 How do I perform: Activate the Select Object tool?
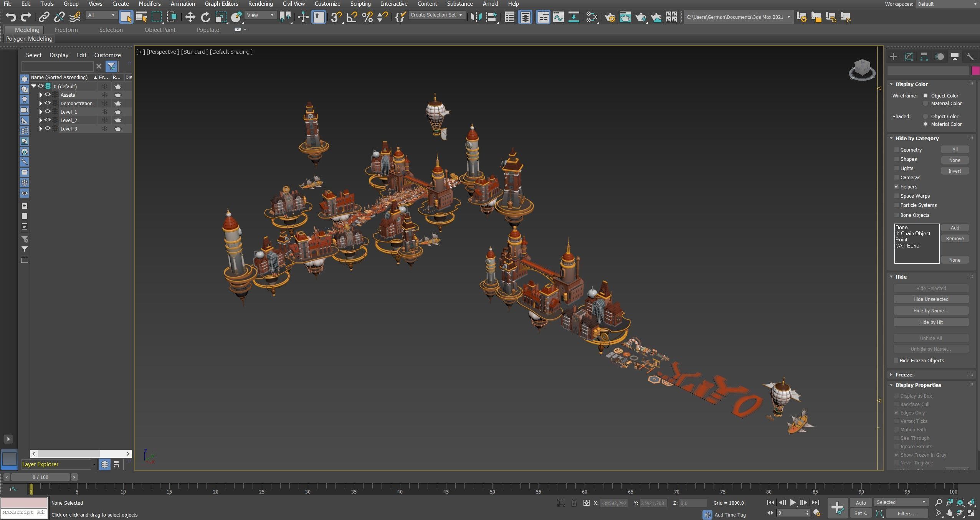click(126, 17)
